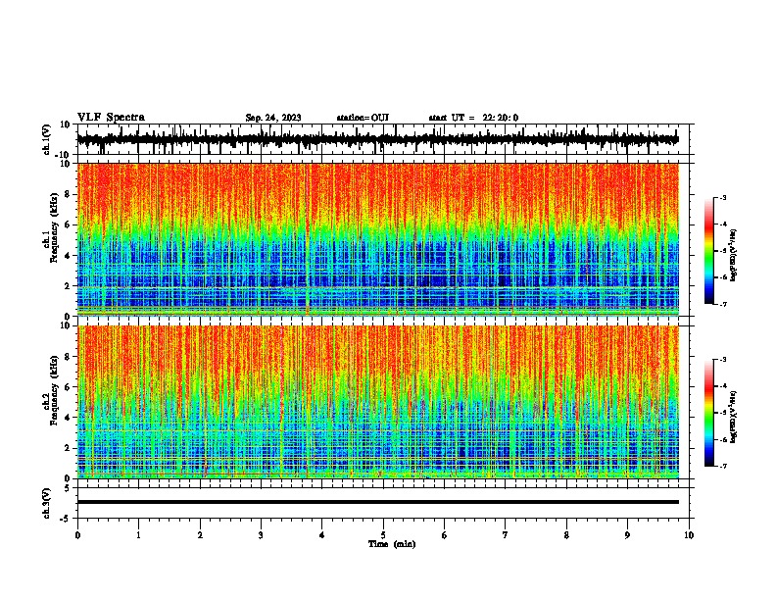The width and height of the screenshot is (776, 600).
Task: Click the '-7' label on ch.2 color bar
Action: tap(722, 467)
